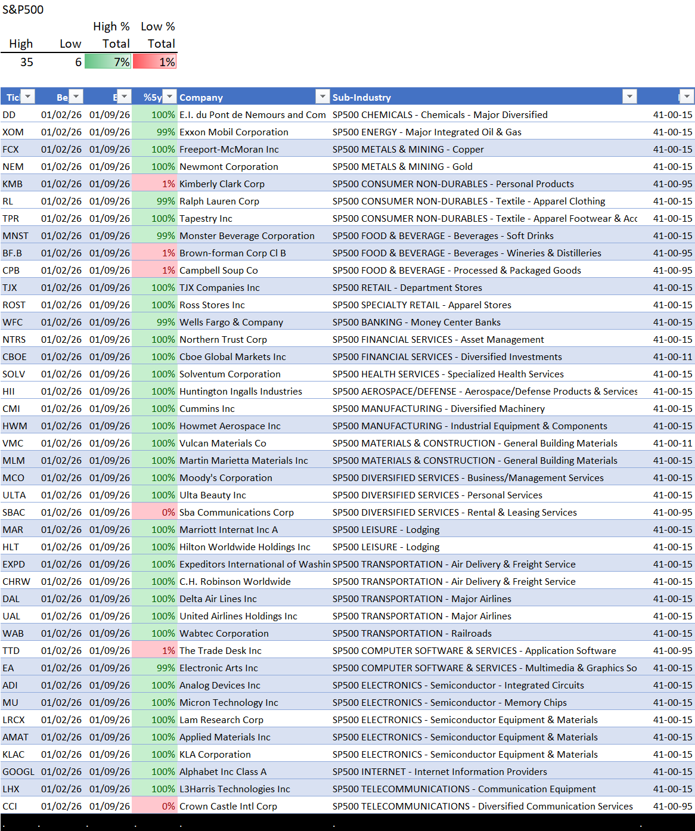Click Alphabet Inc Class A cell

click(x=254, y=771)
